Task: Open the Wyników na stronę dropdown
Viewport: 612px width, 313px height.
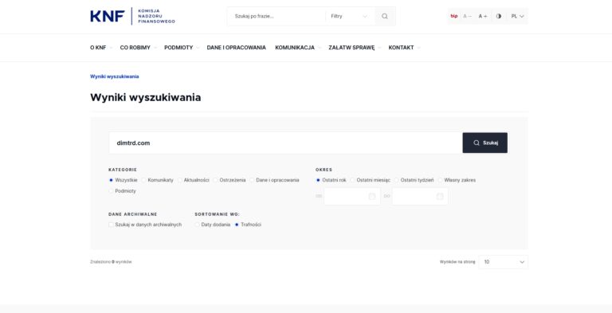Action: pos(504,262)
